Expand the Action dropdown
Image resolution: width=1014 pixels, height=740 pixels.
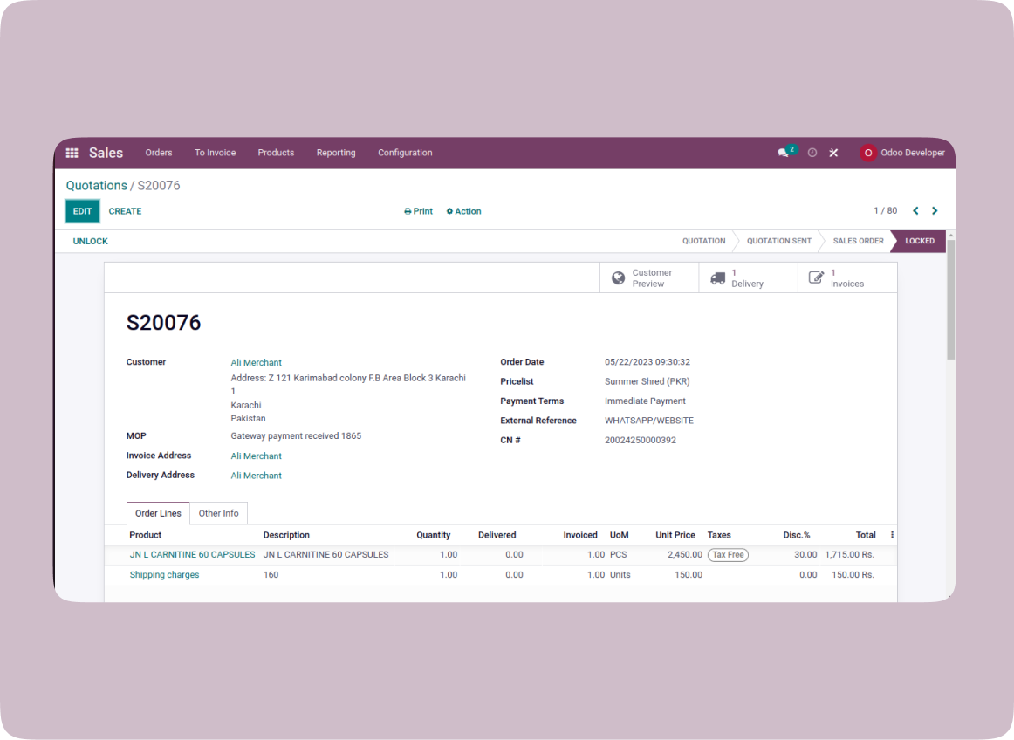(x=463, y=211)
